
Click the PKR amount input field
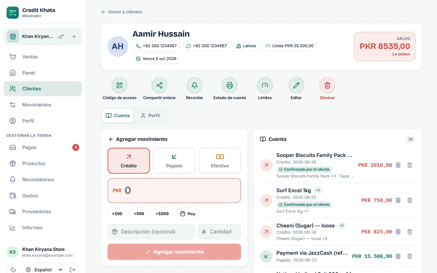tap(174, 191)
